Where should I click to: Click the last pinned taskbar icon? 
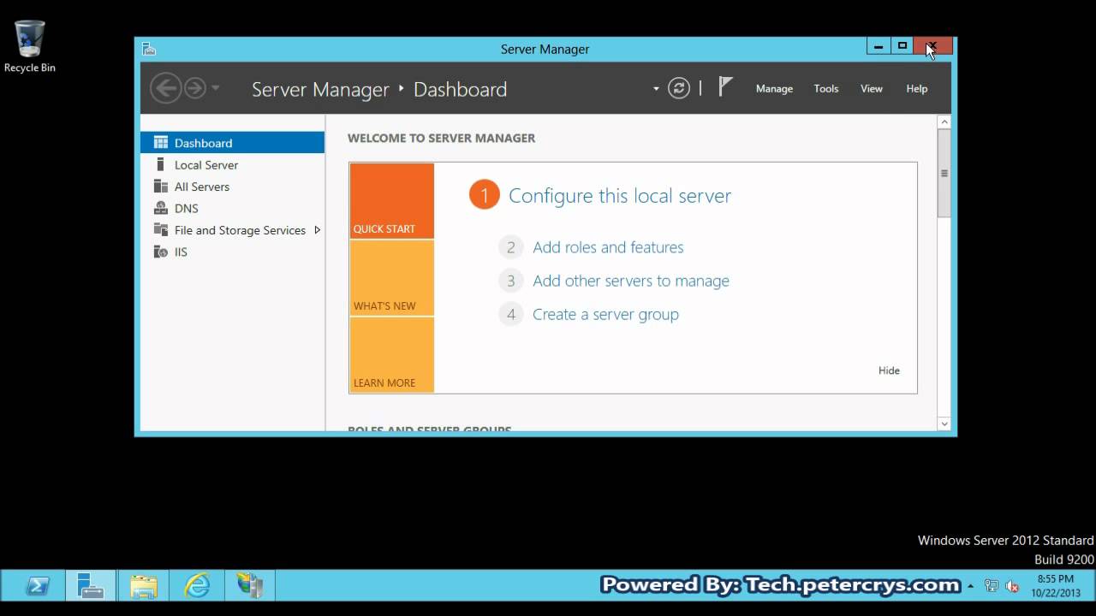250,586
